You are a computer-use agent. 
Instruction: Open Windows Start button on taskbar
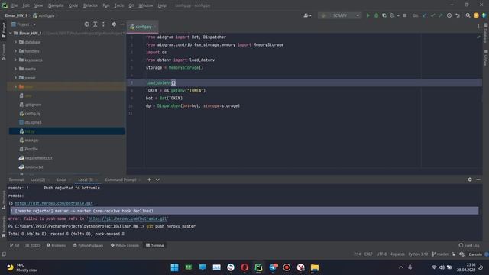(175, 267)
